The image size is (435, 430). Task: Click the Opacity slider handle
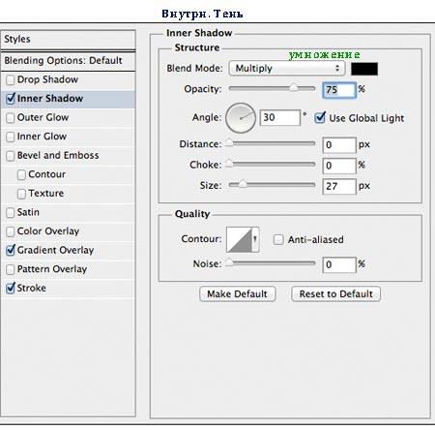294,87
